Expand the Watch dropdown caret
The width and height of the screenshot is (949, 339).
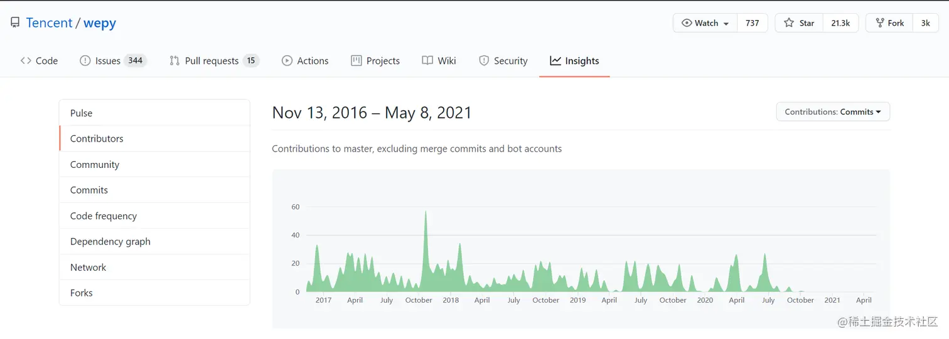click(x=726, y=23)
